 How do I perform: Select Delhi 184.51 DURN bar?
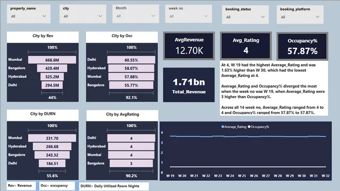click(52, 163)
